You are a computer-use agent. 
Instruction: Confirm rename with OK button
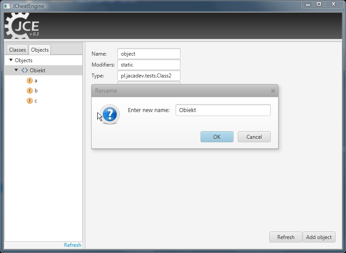(x=217, y=137)
